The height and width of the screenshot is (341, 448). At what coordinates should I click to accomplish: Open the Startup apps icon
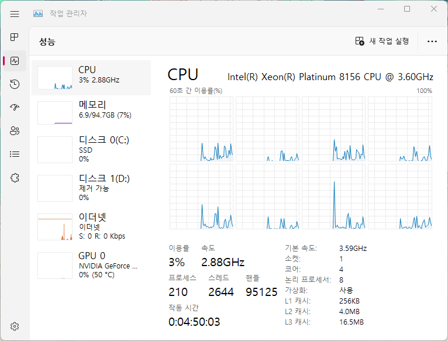pyautogui.click(x=15, y=108)
